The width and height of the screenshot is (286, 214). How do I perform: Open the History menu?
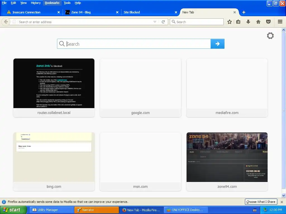point(35,3)
